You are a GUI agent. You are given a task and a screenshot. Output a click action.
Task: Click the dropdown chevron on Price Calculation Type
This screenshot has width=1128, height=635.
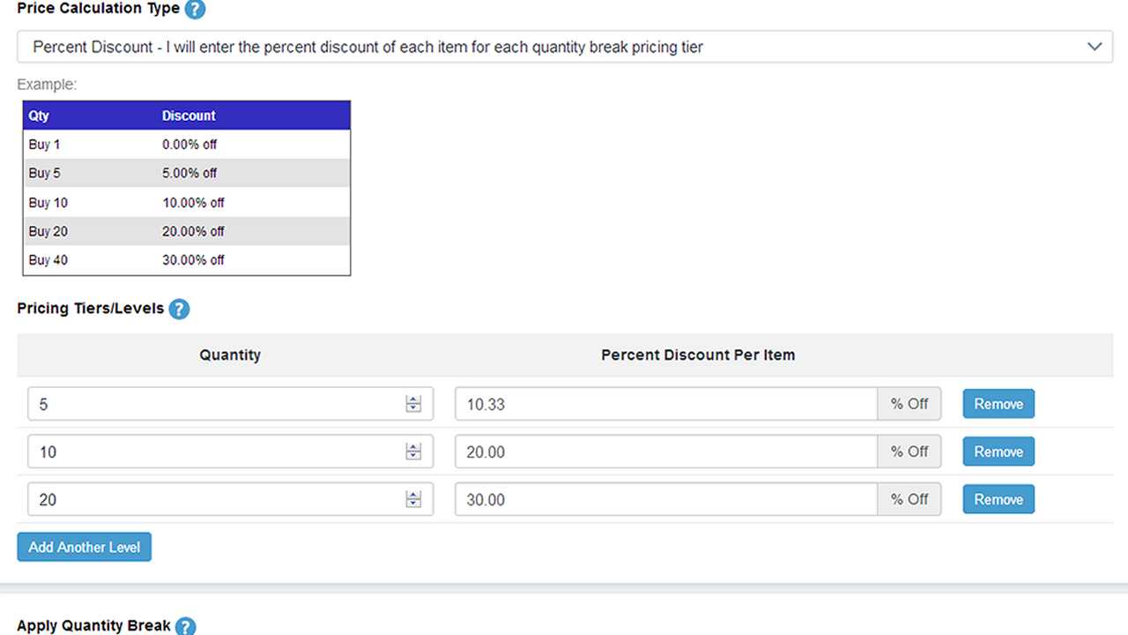[1095, 46]
